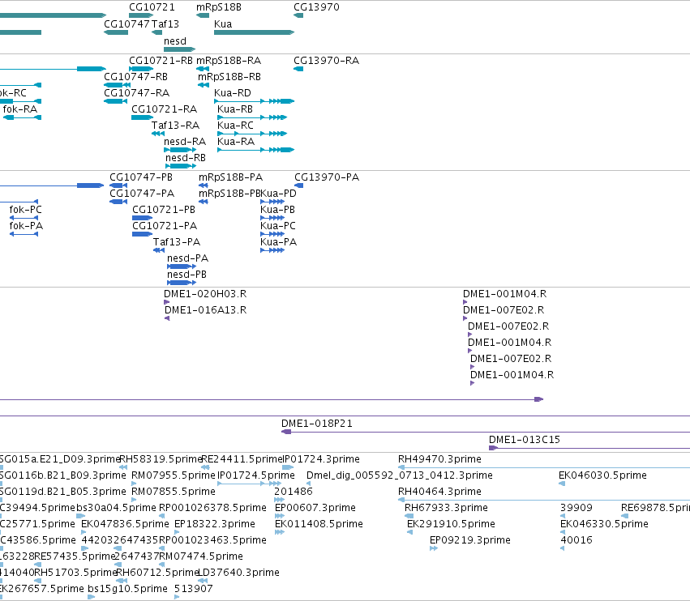Click the Kua-PA protein label
Viewport: 690px width, 601px height.
pos(279,243)
